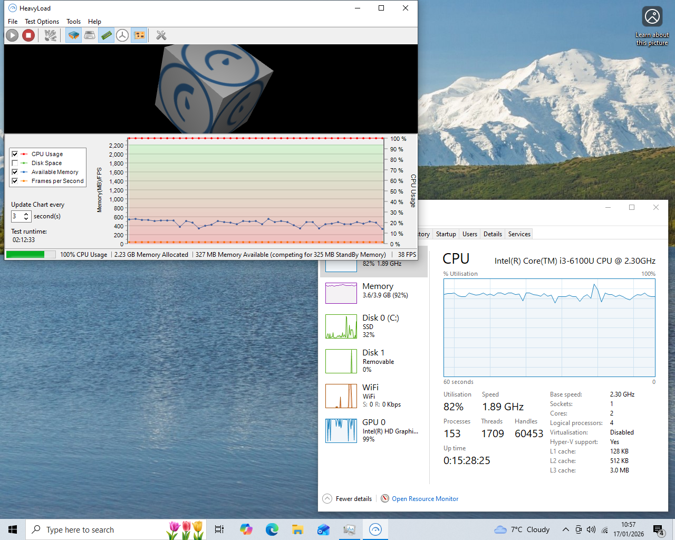
Task: Open HeavyLoad settings via the wrench icon
Action: (x=161, y=35)
